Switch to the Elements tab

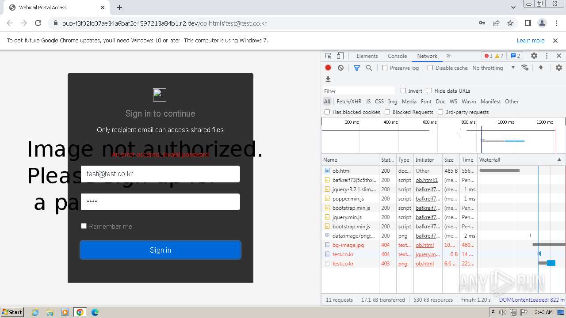click(x=367, y=56)
